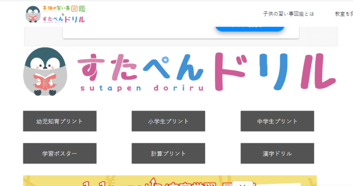Click the yellow advertisement banner
This screenshot has height=186, width=353.
170,181
